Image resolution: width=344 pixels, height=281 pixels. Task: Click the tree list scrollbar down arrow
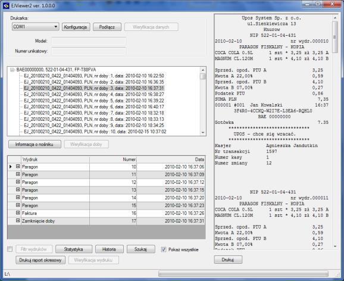coord(203,132)
